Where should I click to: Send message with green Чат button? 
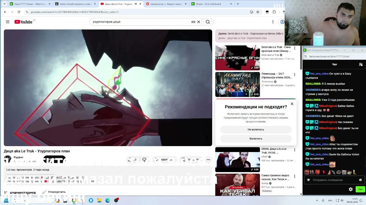360,189
